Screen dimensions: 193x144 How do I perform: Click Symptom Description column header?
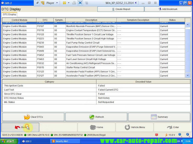click(138, 20)
